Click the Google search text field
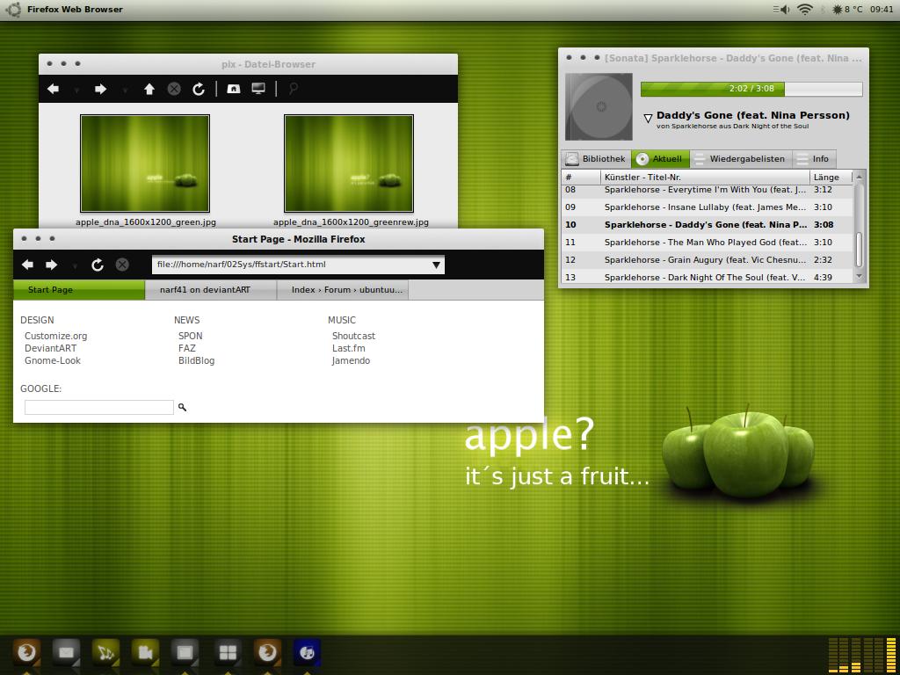The height and width of the screenshot is (675, 900). (98, 407)
